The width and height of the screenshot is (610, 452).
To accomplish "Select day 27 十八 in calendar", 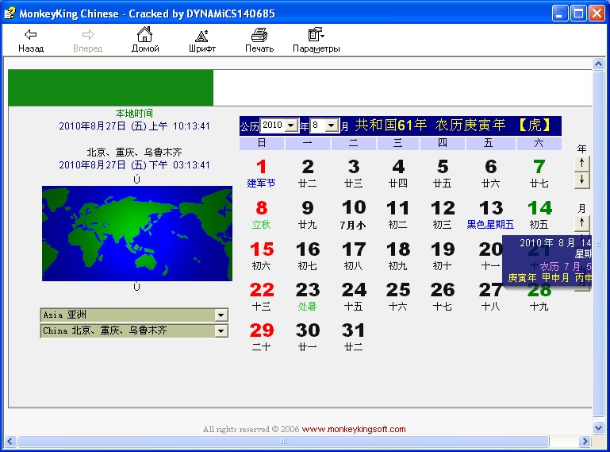I will click(x=490, y=296).
